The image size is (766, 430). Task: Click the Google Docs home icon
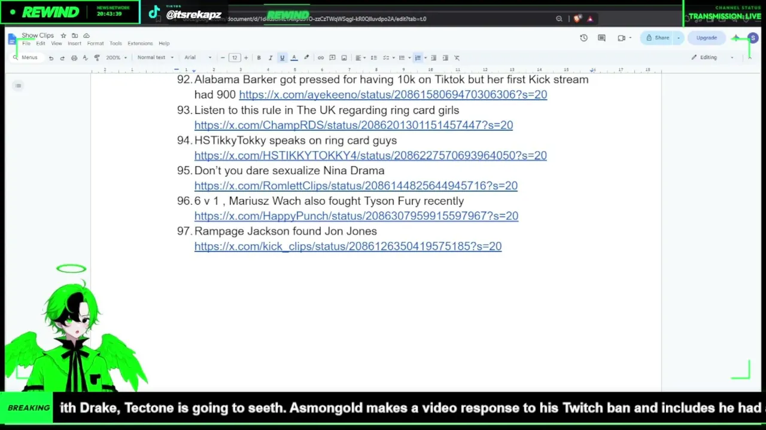click(12, 39)
